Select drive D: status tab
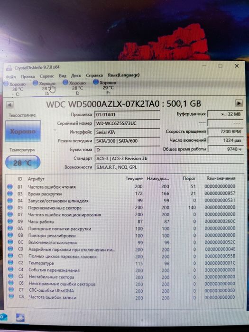 click(x=45, y=88)
